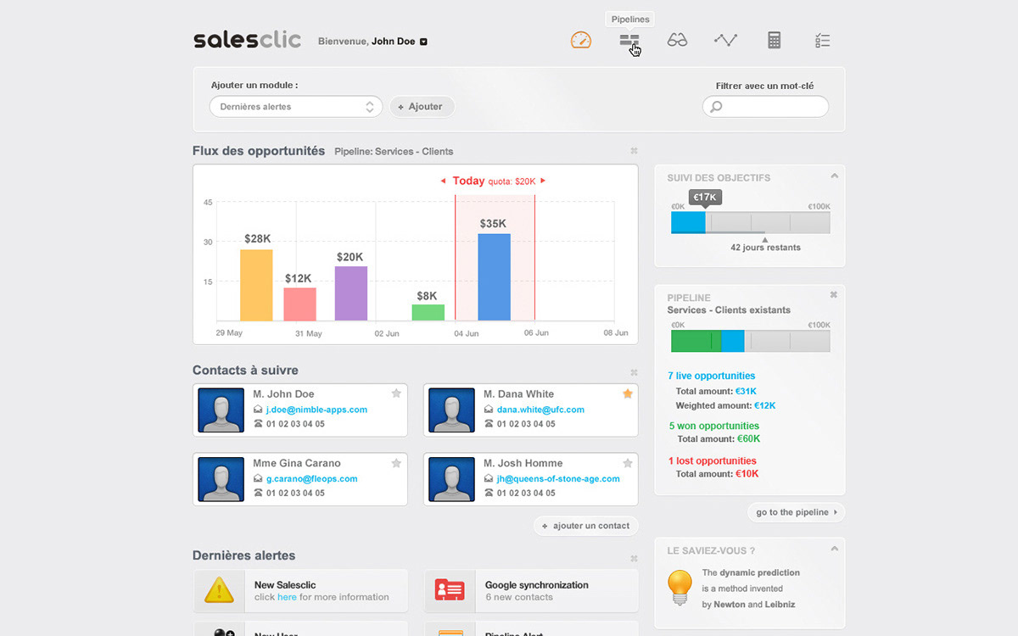
Task: Unstar the M. Dana White contact
Action: [x=628, y=393]
